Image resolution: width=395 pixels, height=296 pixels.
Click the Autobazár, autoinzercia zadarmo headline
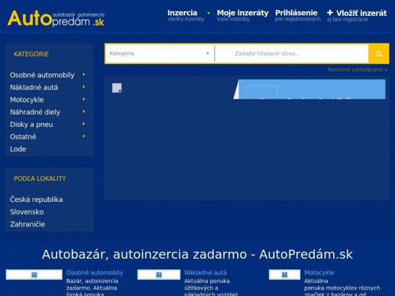coord(197,254)
